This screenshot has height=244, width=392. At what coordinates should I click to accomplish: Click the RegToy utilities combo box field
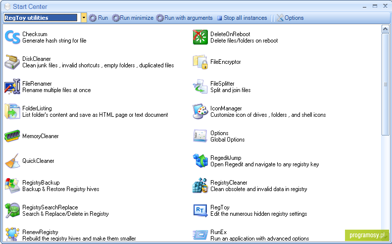click(42, 18)
